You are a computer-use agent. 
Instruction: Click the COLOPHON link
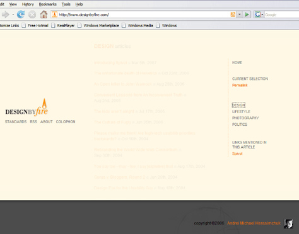click(66, 121)
